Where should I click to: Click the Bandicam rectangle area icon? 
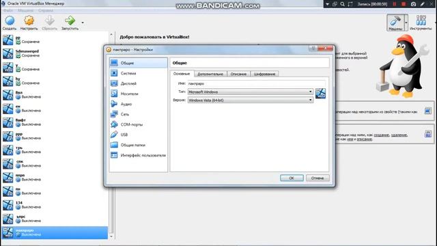pyautogui.click(x=350, y=4)
